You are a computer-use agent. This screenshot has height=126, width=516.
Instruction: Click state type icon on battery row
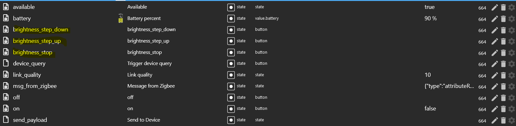click(231, 19)
